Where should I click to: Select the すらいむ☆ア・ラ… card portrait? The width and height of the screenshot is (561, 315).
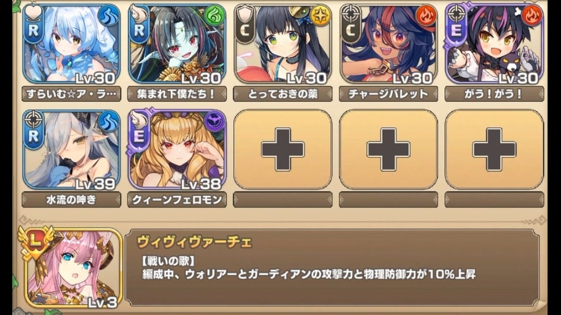[71, 44]
